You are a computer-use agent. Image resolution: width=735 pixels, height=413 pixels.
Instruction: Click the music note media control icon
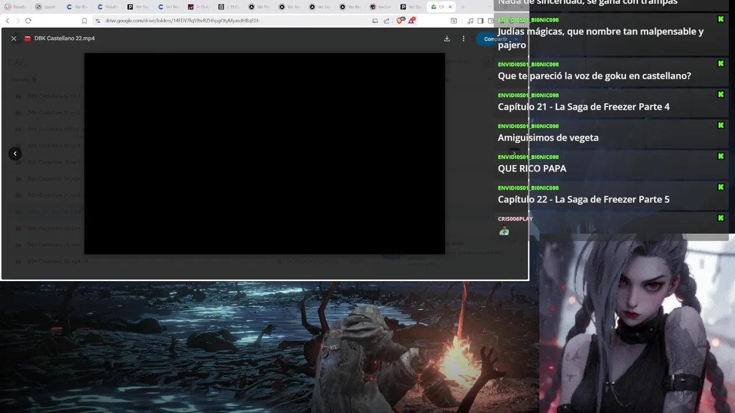pos(470,21)
